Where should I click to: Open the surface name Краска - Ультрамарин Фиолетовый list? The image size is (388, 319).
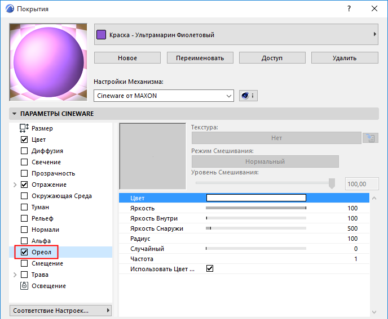point(236,34)
